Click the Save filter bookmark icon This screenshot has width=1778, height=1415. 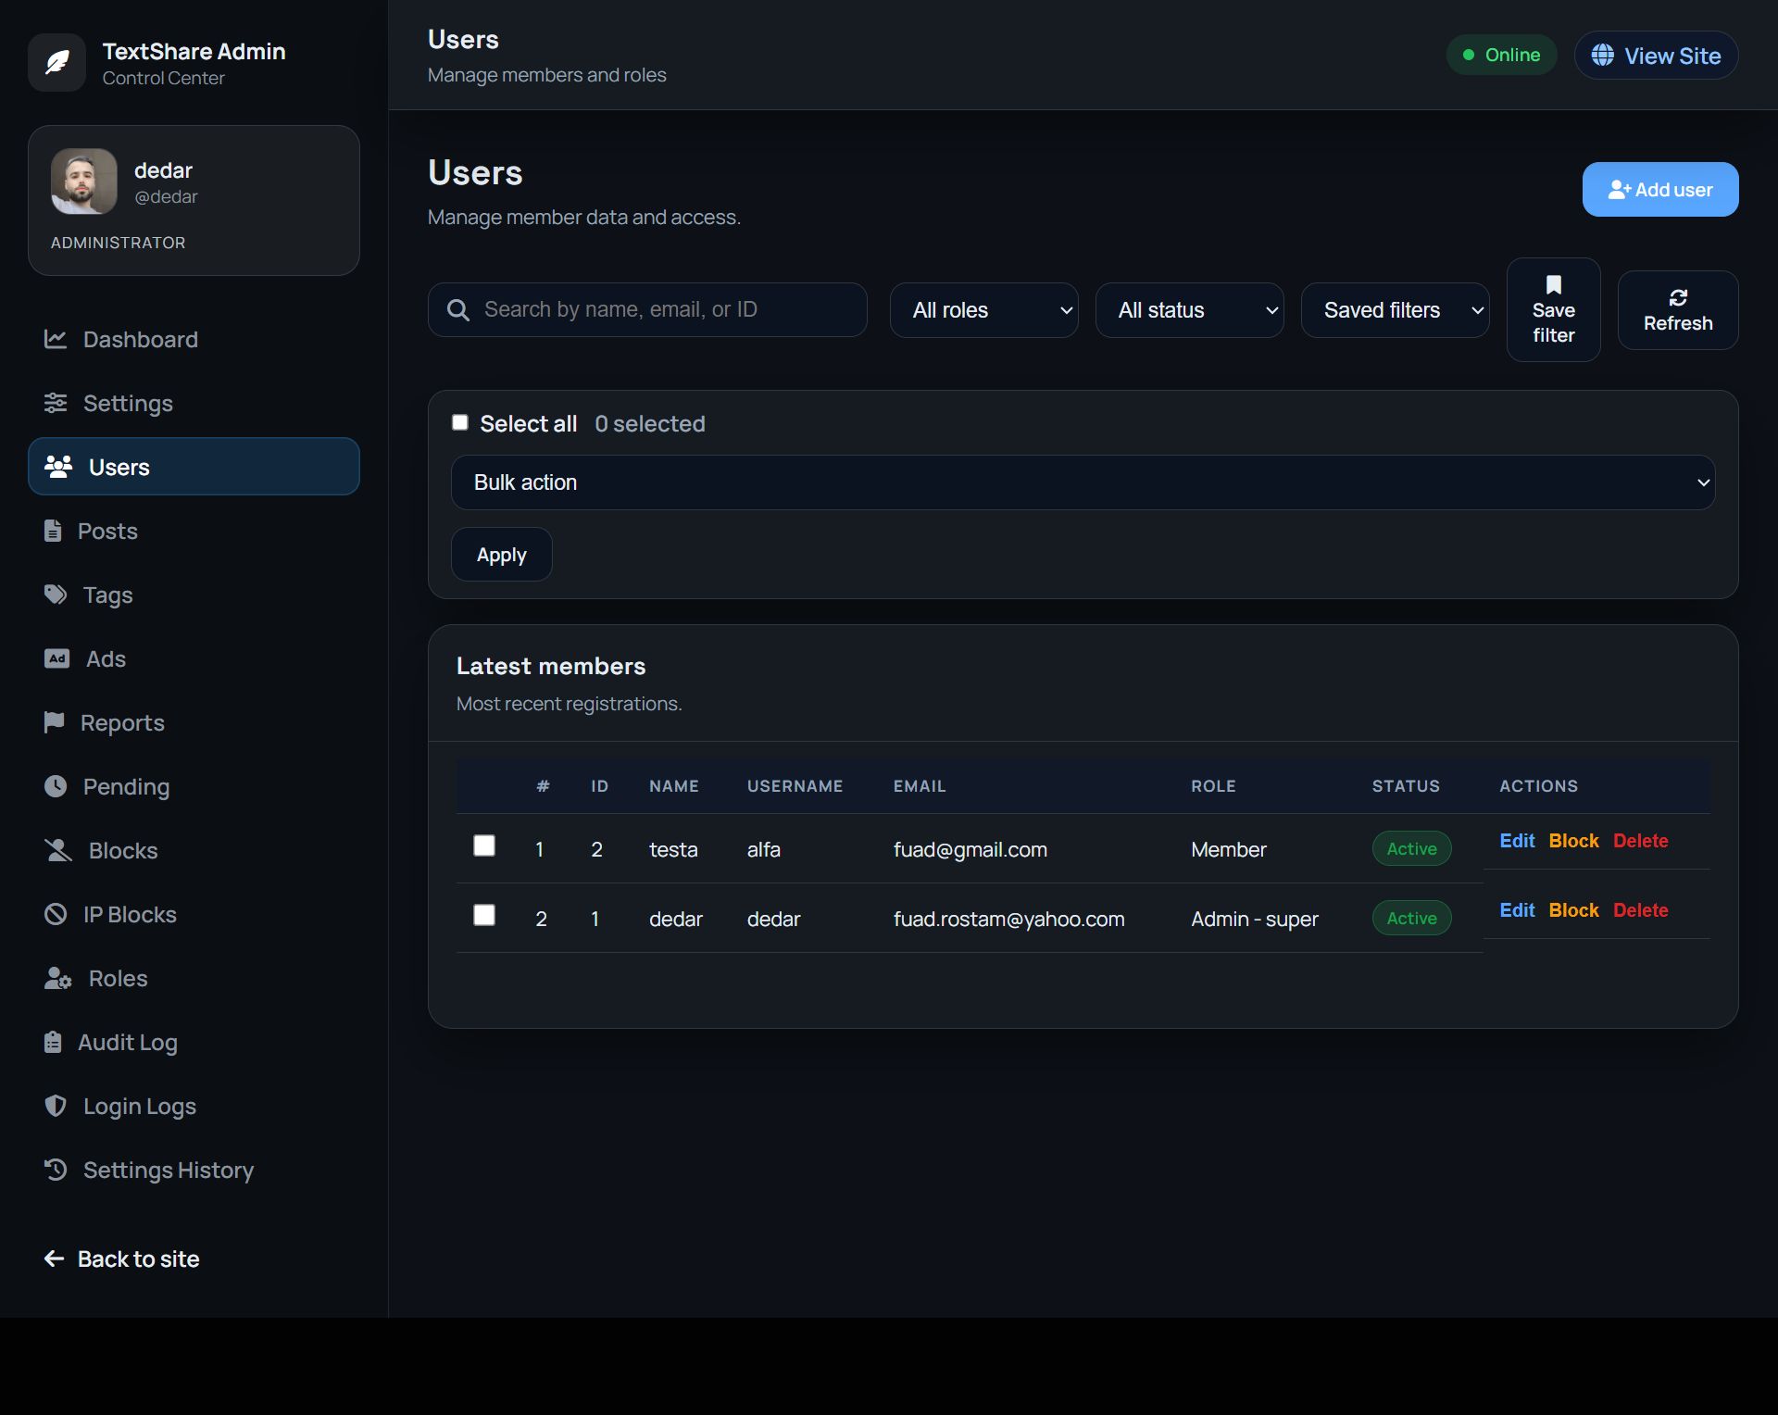click(x=1553, y=285)
